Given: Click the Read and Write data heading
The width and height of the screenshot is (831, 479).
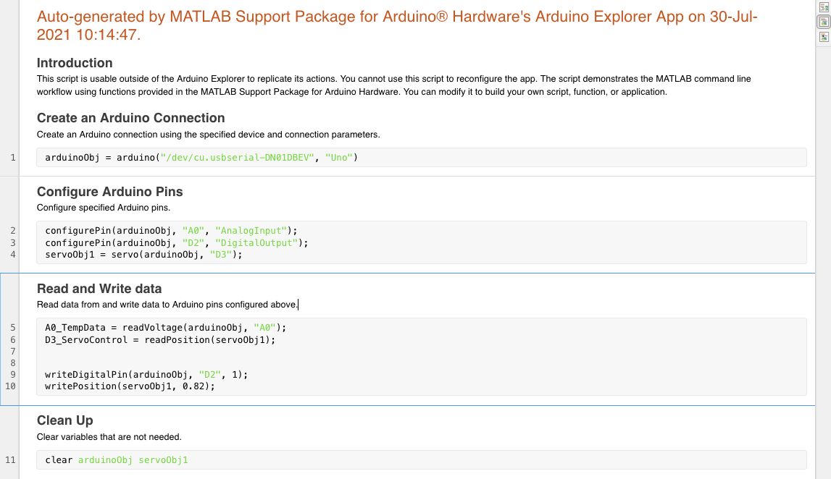Looking at the screenshot, I should 99,289.
